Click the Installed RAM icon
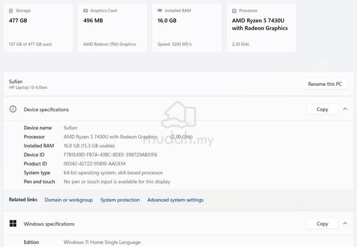Viewport: 357px width, 247px height. (160, 11)
